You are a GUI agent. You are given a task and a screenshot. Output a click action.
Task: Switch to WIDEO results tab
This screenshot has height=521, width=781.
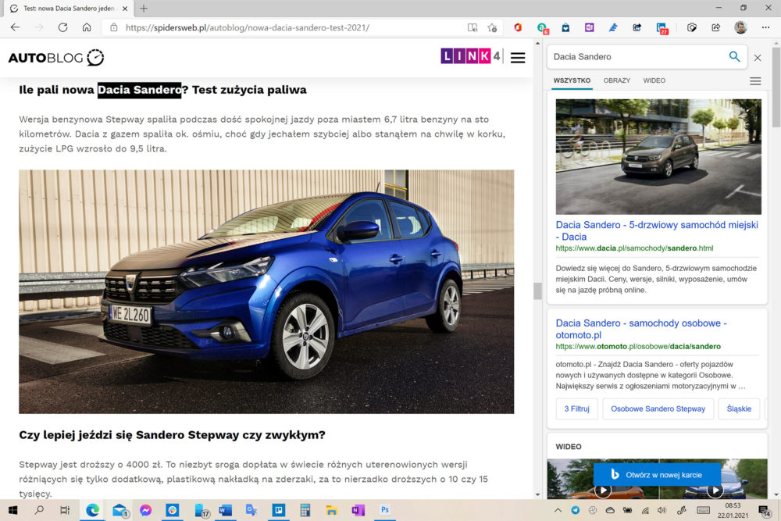(x=654, y=80)
